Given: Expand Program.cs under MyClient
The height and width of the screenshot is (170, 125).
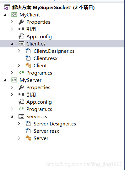Looking at the screenshot, I should click(x=12, y=73).
